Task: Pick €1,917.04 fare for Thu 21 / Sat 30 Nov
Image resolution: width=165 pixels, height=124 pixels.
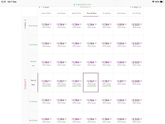Action: [121, 82]
